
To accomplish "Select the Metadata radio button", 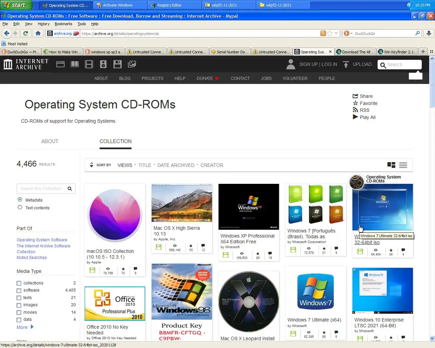I will click(20, 199).
